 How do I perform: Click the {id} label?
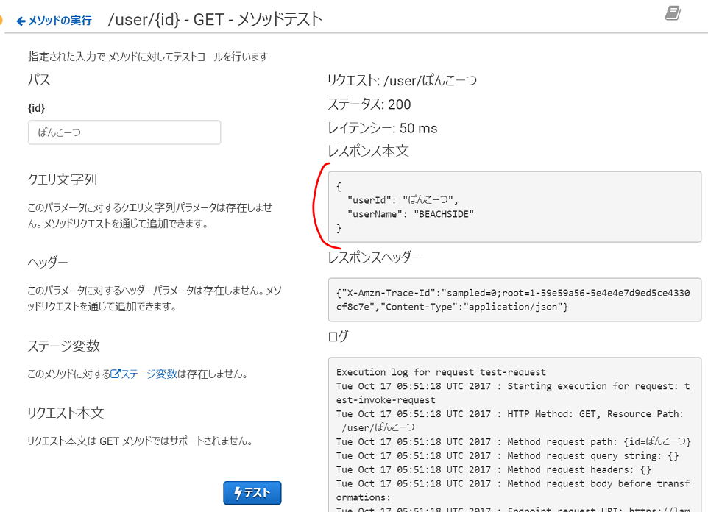(x=37, y=108)
